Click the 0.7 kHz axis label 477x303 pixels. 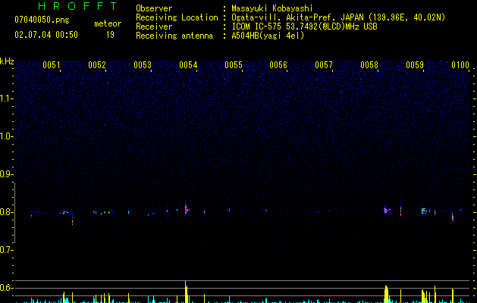[x=7, y=250]
